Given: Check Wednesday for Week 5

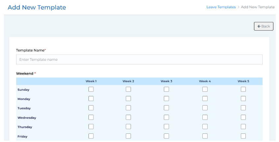Looking at the screenshot, I should [x=243, y=117].
